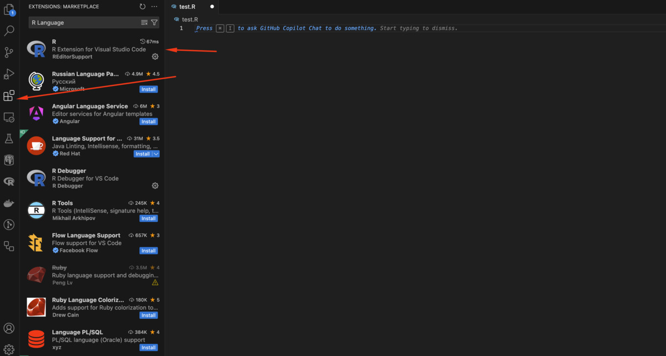The image size is (666, 356).
Task: Refresh the Extensions Marketplace list
Action: (143, 6)
